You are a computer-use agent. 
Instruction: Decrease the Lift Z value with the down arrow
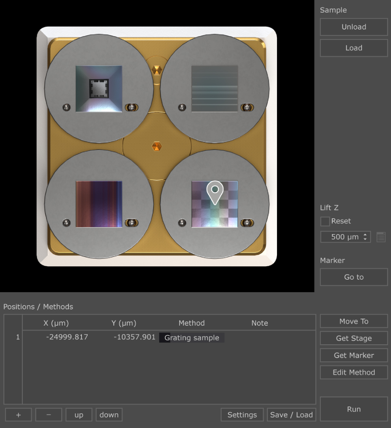click(365, 239)
